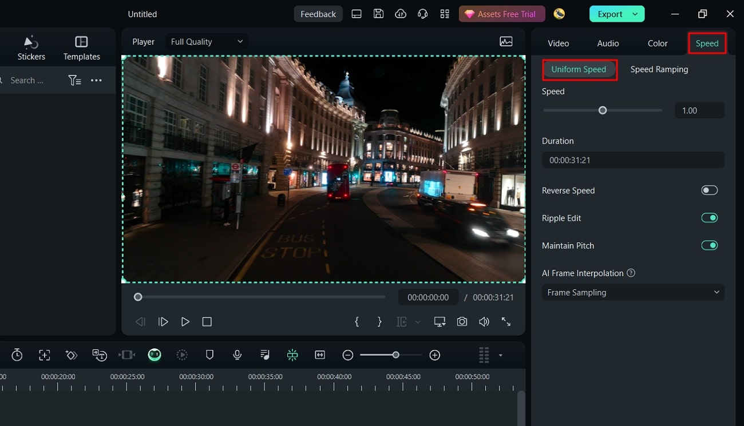Select the keyframe diamond tool
This screenshot has height=426, width=744.
tap(72, 355)
